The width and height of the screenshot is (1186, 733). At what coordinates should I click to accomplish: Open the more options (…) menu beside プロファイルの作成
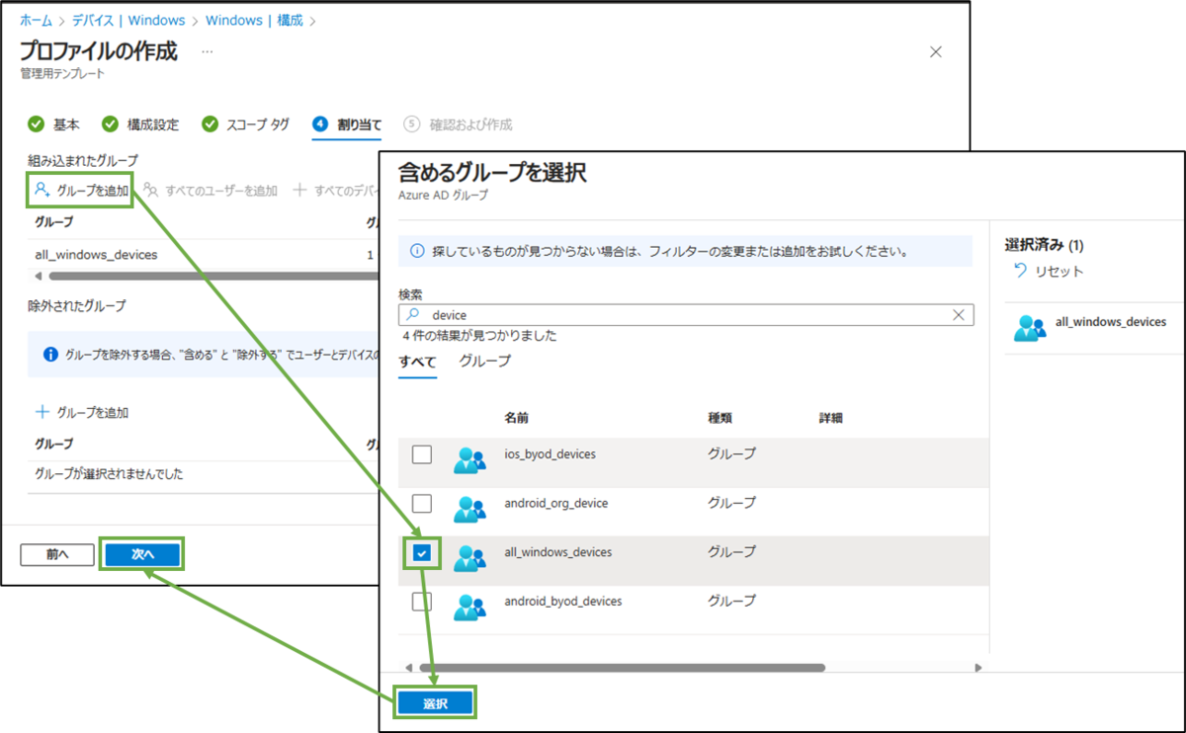(x=205, y=50)
